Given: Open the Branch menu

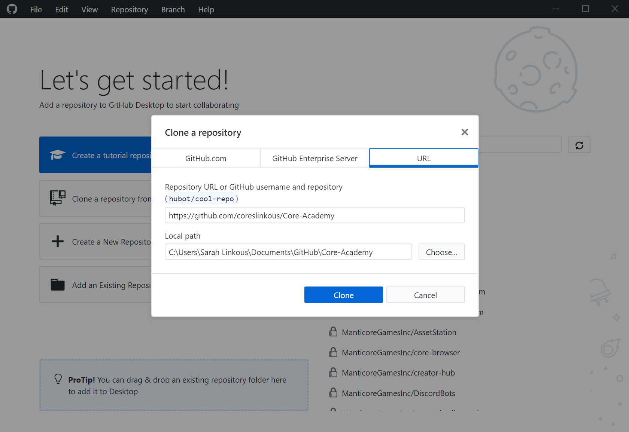Looking at the screenshot, I should click(x=173, y=9).
